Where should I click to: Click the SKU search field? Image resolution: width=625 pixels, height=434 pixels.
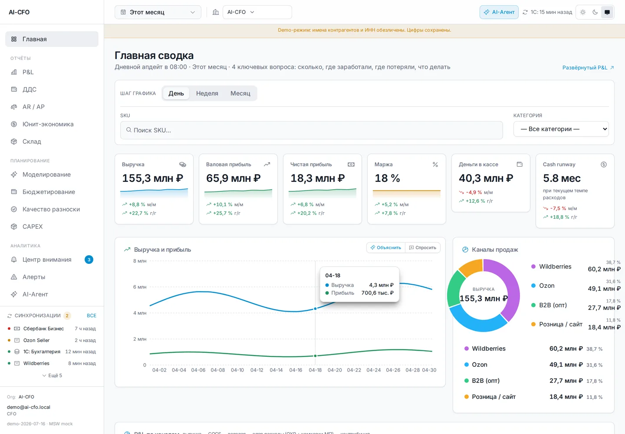tap(312, 130)
